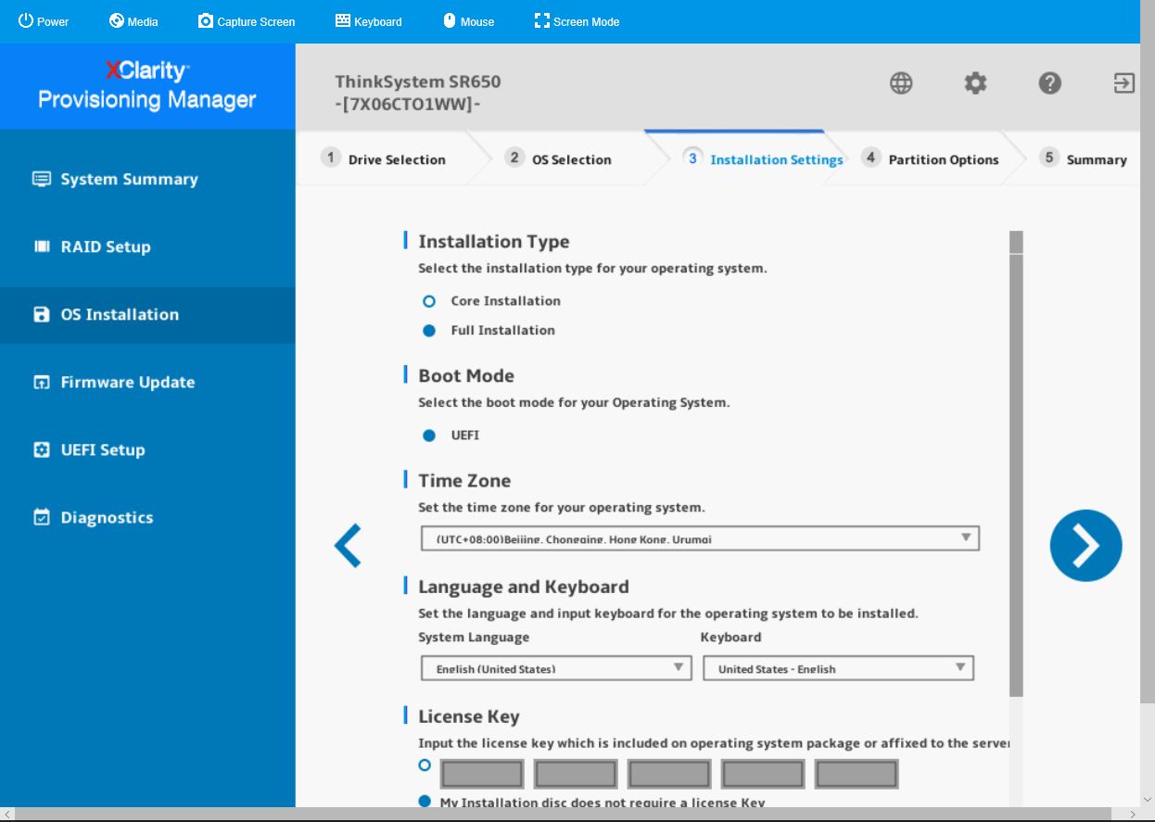Click the fourth license key field
This screenshot has width=1155, height=822.
click(x=763, y=774)
